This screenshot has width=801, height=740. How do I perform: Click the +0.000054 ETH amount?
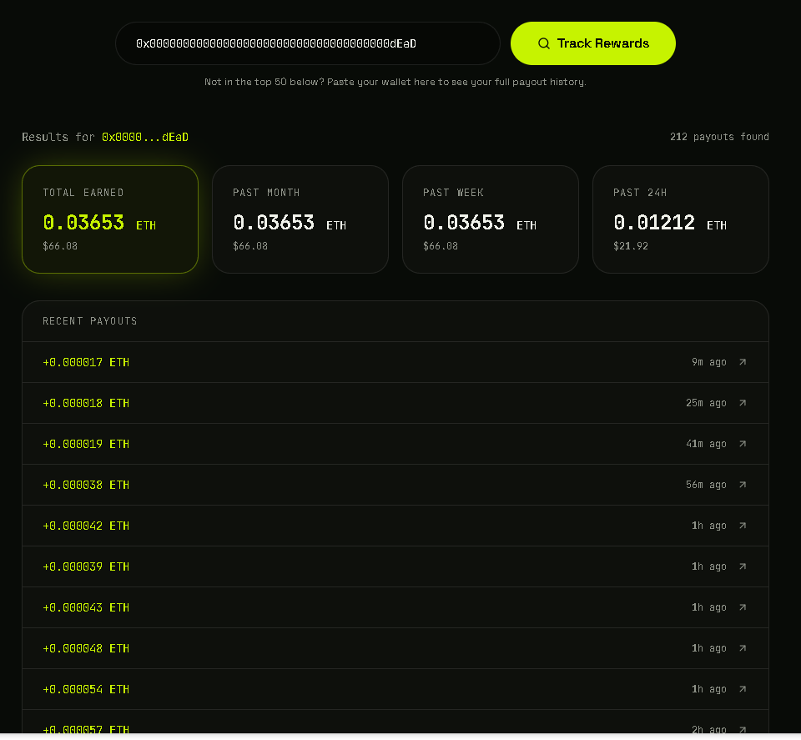point(86,689)
